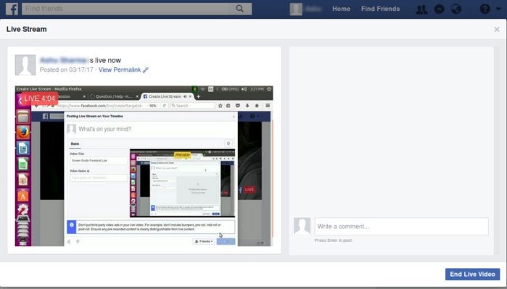Click the home icon in streamed browser
507x289 pixels.
click(257, 106)
